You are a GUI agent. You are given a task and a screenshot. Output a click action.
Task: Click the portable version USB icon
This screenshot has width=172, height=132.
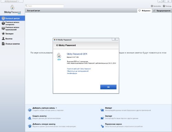coord(102,126)
